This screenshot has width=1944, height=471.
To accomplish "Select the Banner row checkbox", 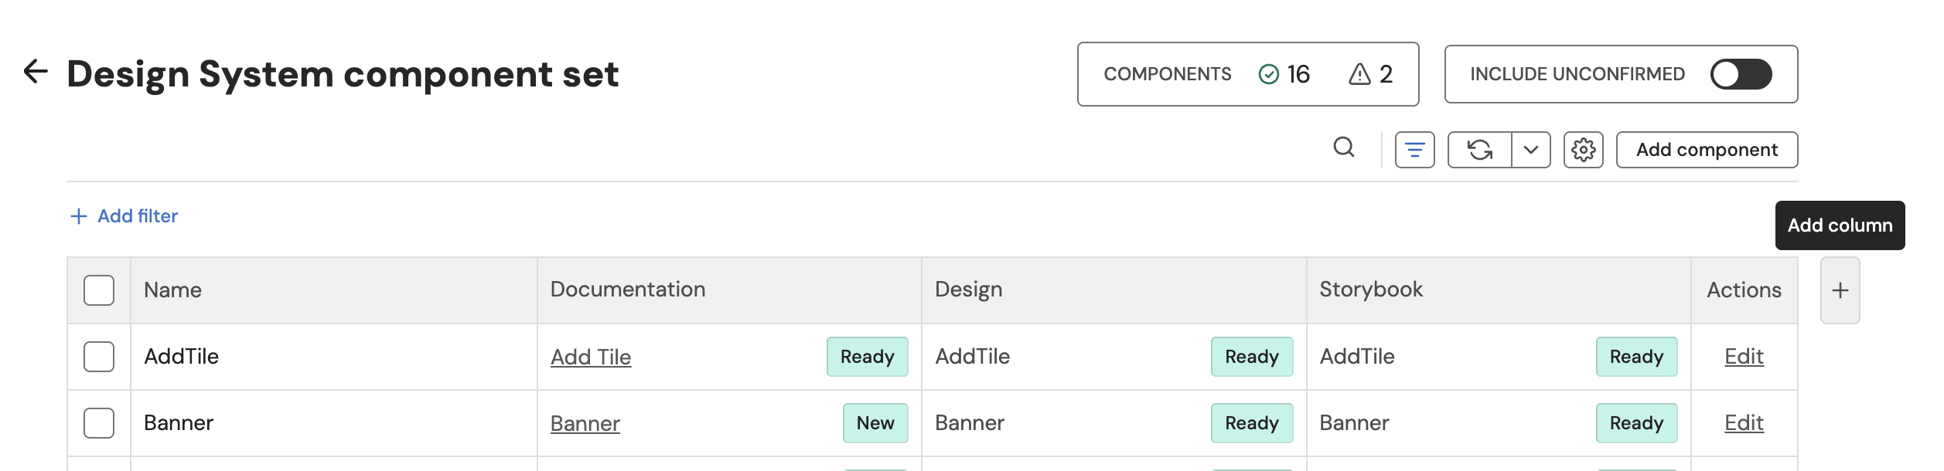I will tap(99, 423).
